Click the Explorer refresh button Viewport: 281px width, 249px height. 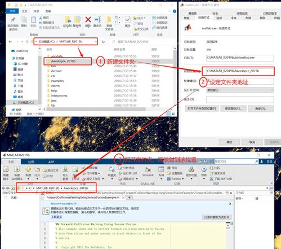coord(103,42)
